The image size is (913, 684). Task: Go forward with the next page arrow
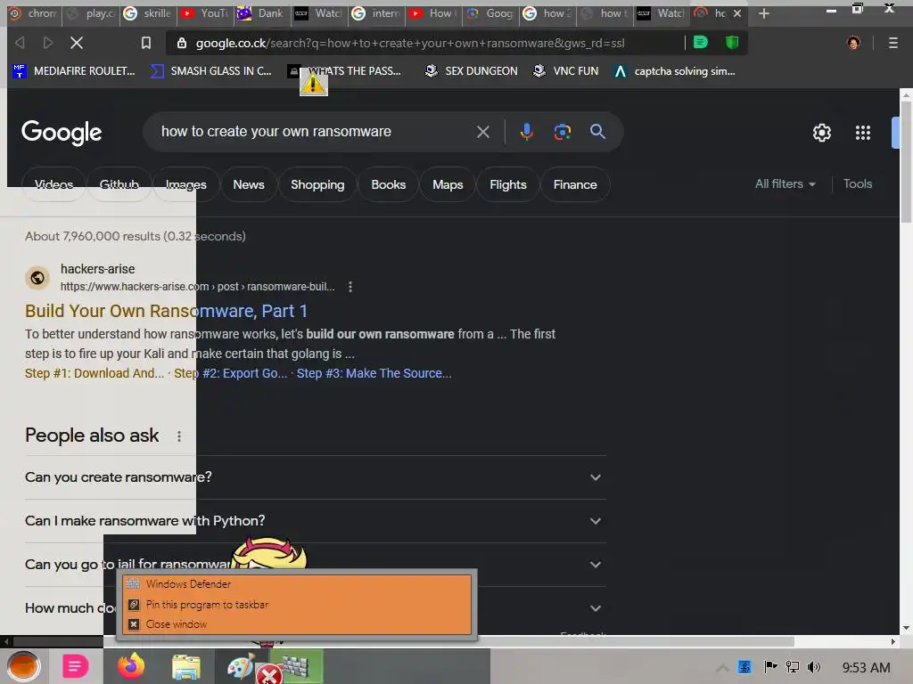click(48, 43)
